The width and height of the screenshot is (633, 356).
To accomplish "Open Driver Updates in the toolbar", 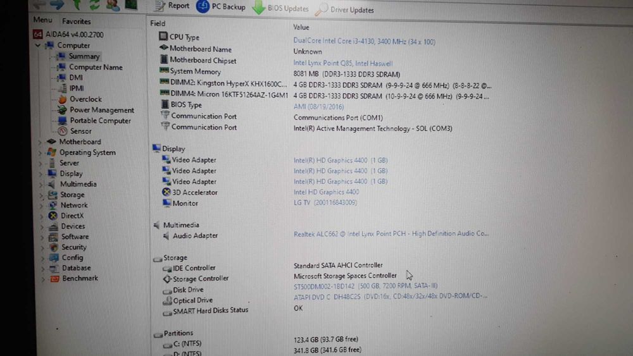I will [344, 9].
